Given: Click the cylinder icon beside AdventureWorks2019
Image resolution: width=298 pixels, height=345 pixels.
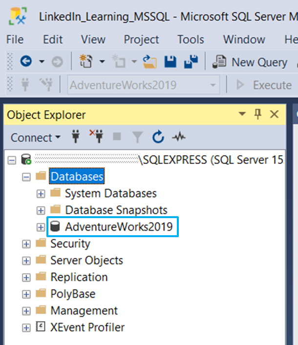Looking at the screenshot, I should tap(55, 226).
